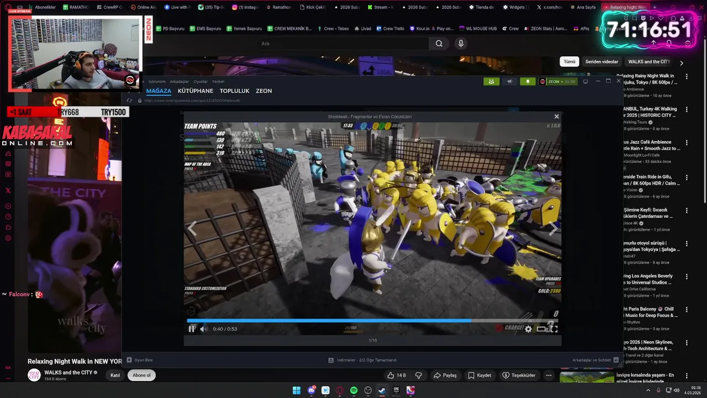Open Steam video player settings gear
This screenshot has height=398, width=707.
pyautogui.click(x=528, y=329)
